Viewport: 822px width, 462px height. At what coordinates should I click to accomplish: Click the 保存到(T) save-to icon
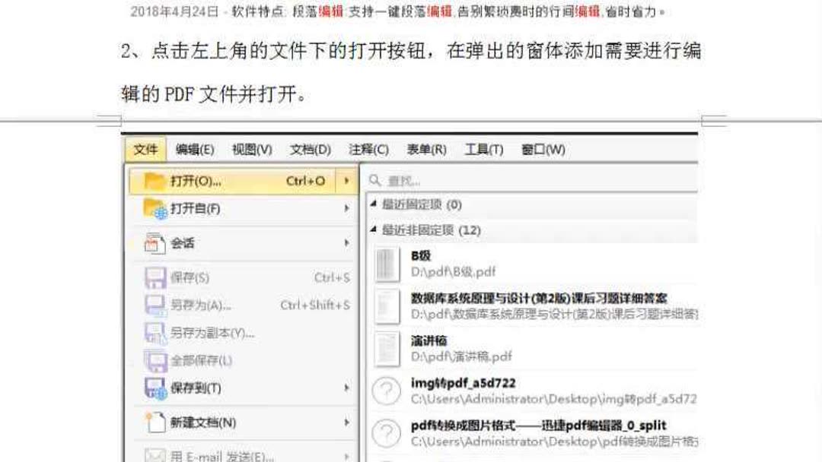point(155,389)
